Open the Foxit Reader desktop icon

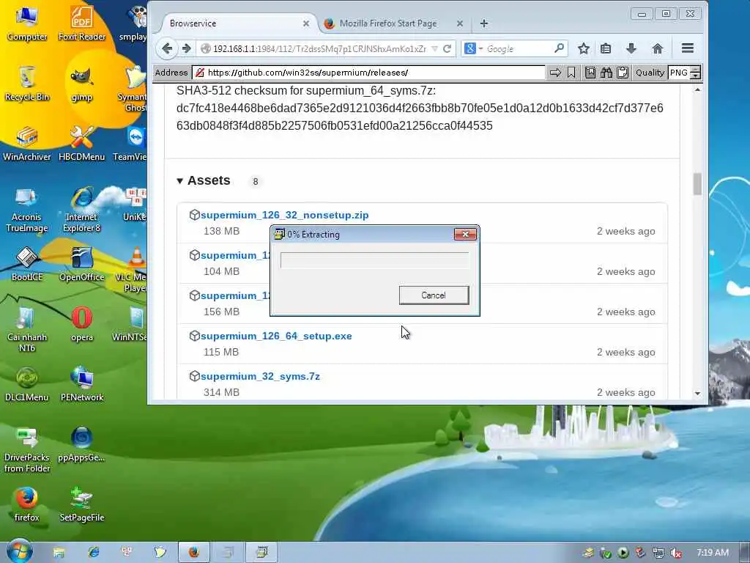82,23
